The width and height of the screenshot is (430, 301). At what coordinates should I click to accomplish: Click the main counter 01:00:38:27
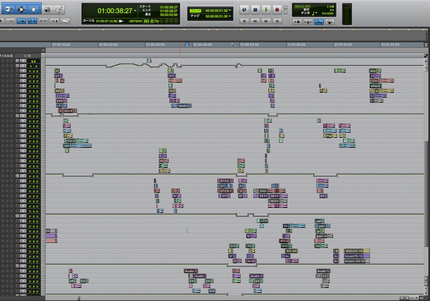115,11
